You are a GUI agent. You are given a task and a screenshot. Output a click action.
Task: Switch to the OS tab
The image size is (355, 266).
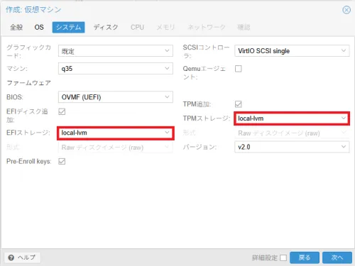tap(39, 27)
